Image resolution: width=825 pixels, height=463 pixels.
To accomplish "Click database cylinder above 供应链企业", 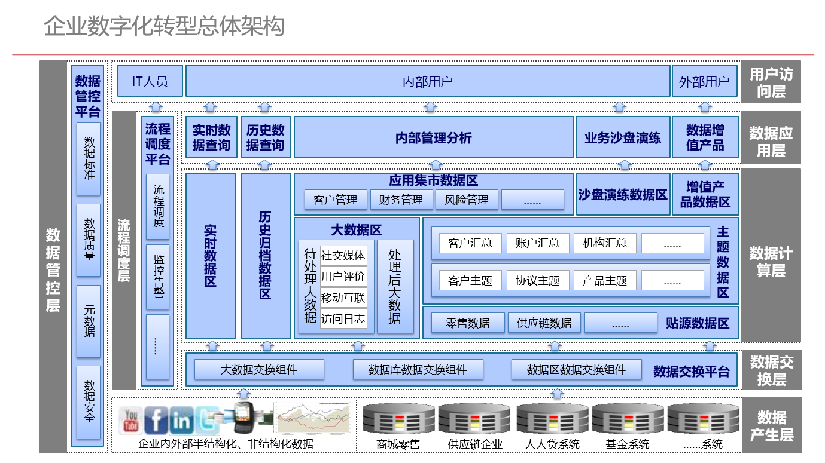I will pos(474,419).
